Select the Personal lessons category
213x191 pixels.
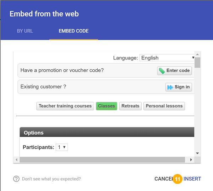click(x=164, y=106)
